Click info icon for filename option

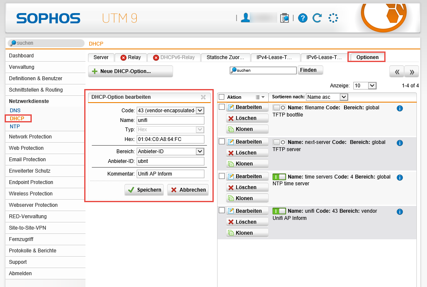[399, 108]
